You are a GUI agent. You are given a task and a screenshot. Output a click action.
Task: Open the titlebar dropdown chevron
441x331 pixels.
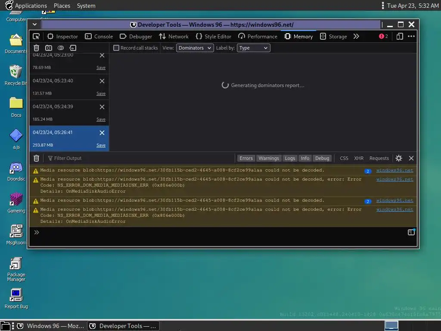[34, 25]
